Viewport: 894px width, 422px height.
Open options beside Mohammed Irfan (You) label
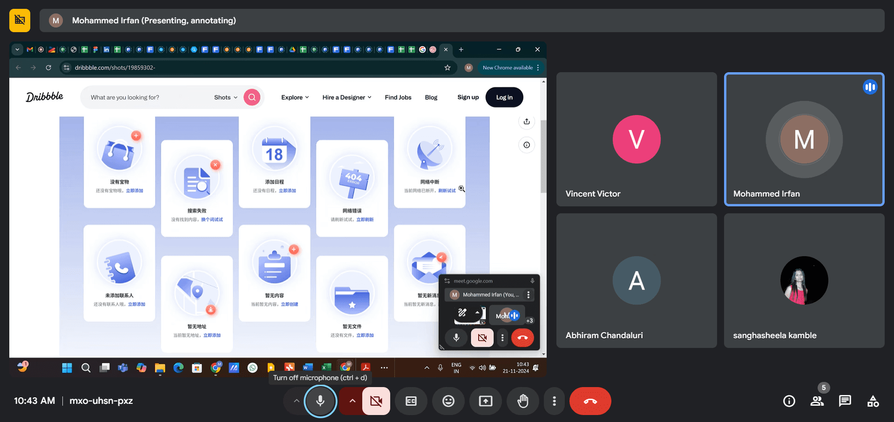tap(528, 295)
